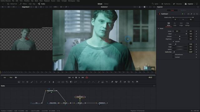Toggle loop playback button
The height and width of the screenshot is (112, 200).
pos(87,77)
